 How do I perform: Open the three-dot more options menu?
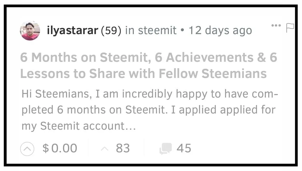click(276, 26)
